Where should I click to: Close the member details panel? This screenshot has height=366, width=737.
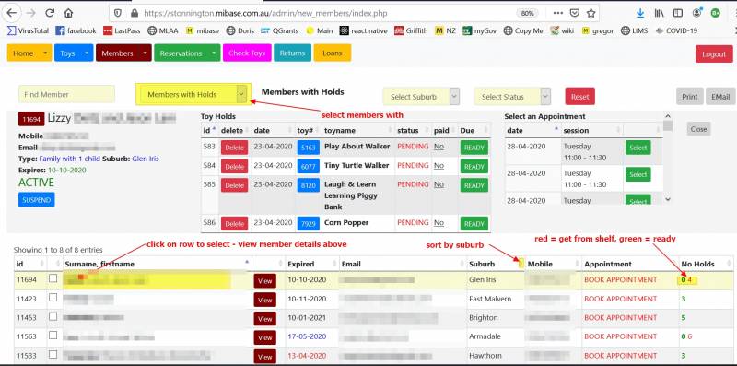coord(698,129)
